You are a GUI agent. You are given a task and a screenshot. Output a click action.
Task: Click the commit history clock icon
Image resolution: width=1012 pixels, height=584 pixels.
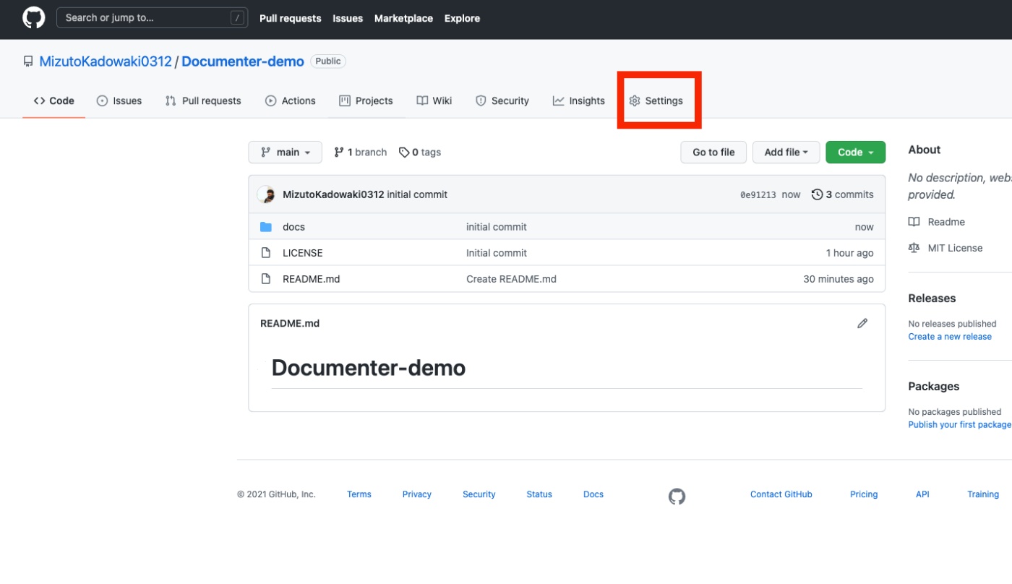click(x=817, y=194)
